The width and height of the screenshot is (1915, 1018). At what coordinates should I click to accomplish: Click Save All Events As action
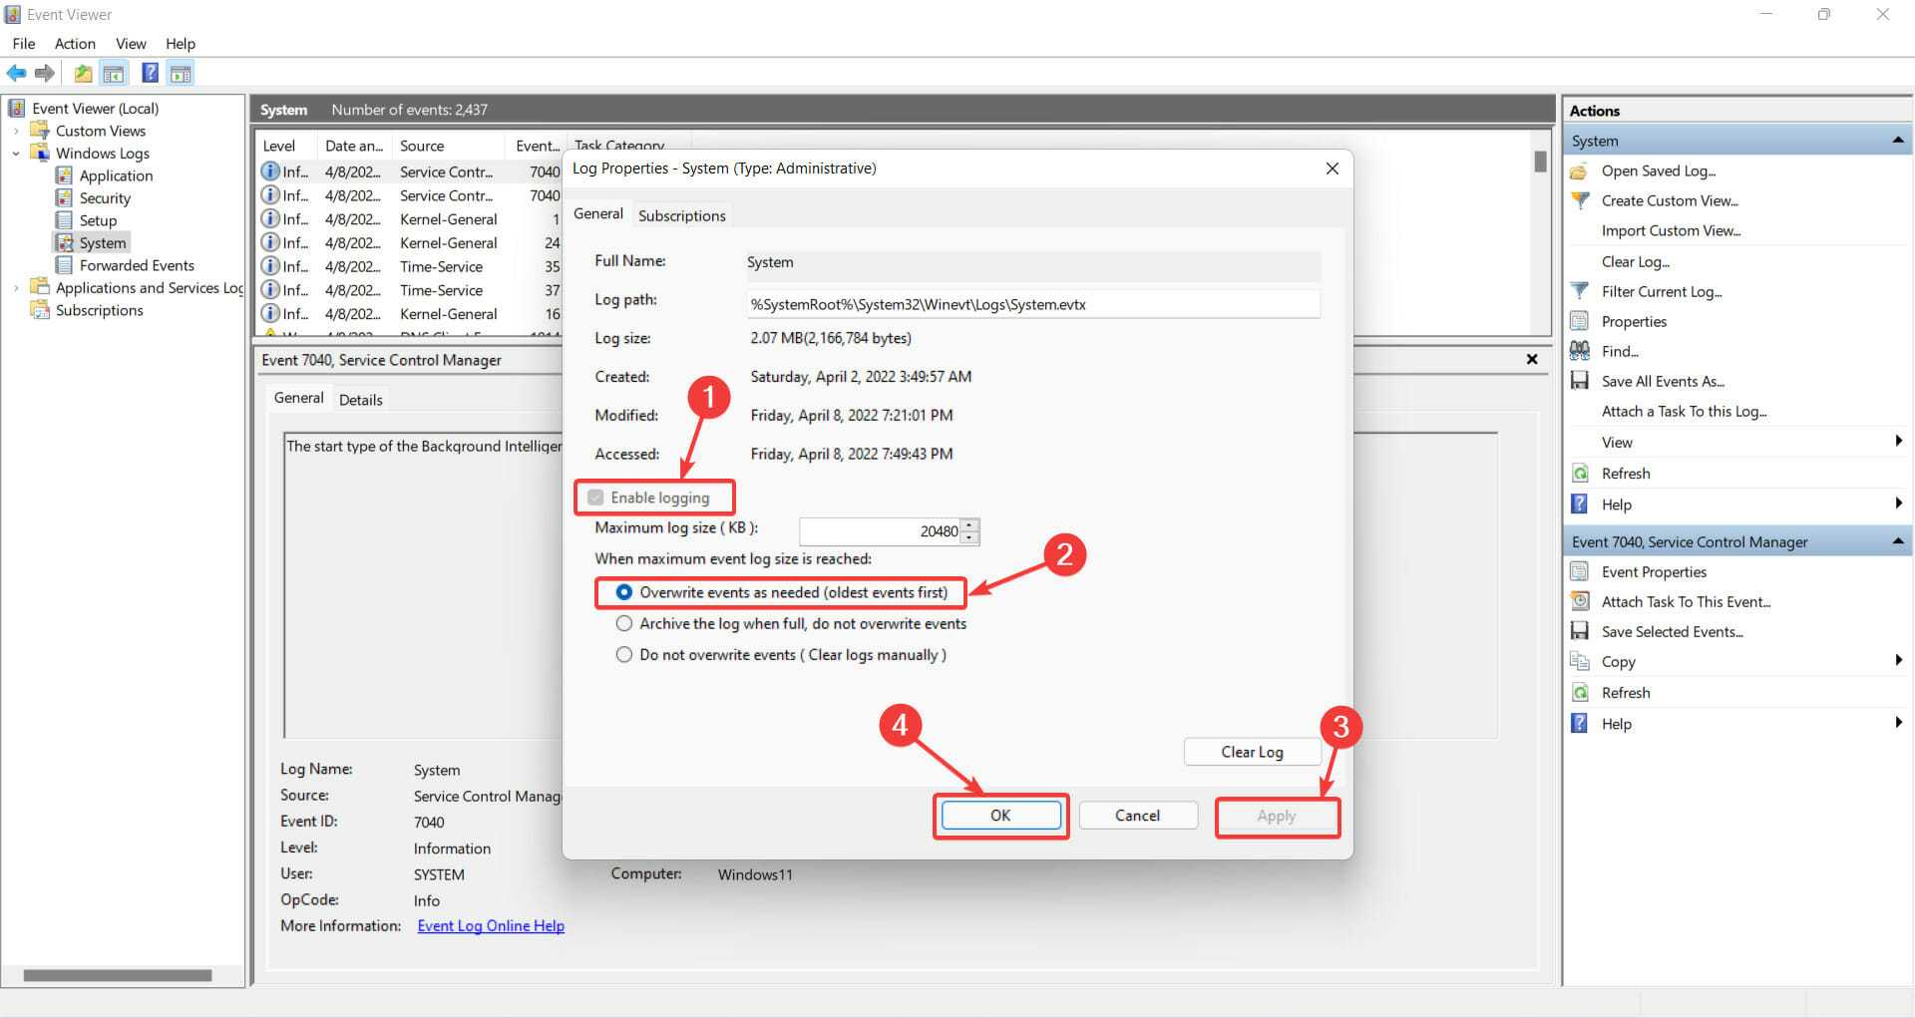pos(1662,381)
